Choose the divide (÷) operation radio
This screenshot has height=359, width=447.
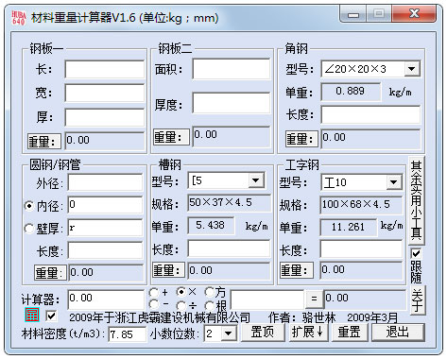point(181,305)
